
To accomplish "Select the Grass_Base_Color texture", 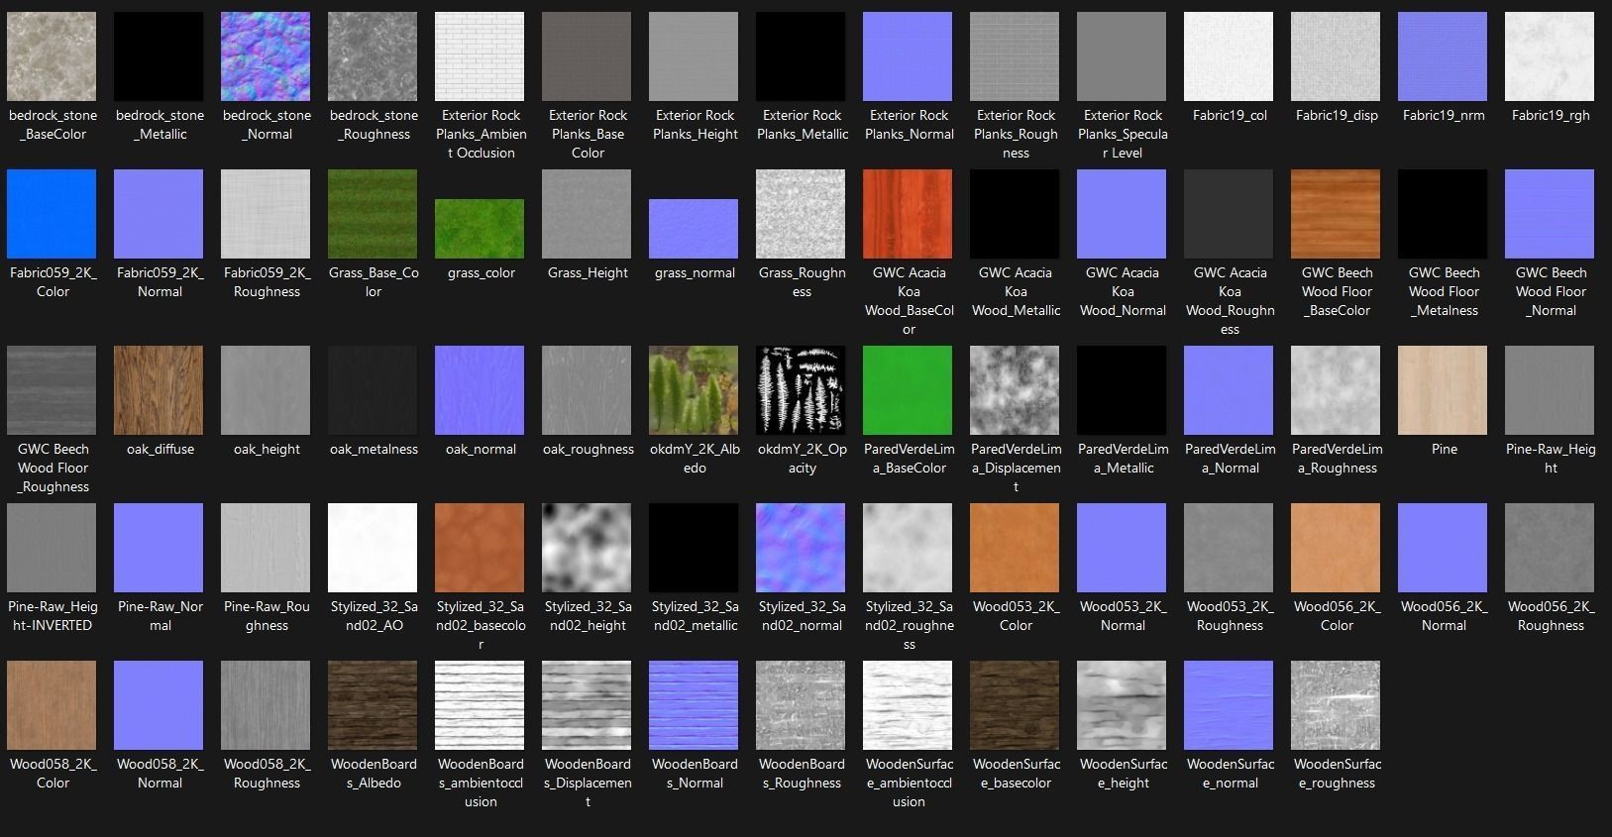I will pos(373,214).
